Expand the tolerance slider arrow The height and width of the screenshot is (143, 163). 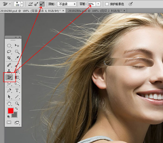click(x=98, y=4)
